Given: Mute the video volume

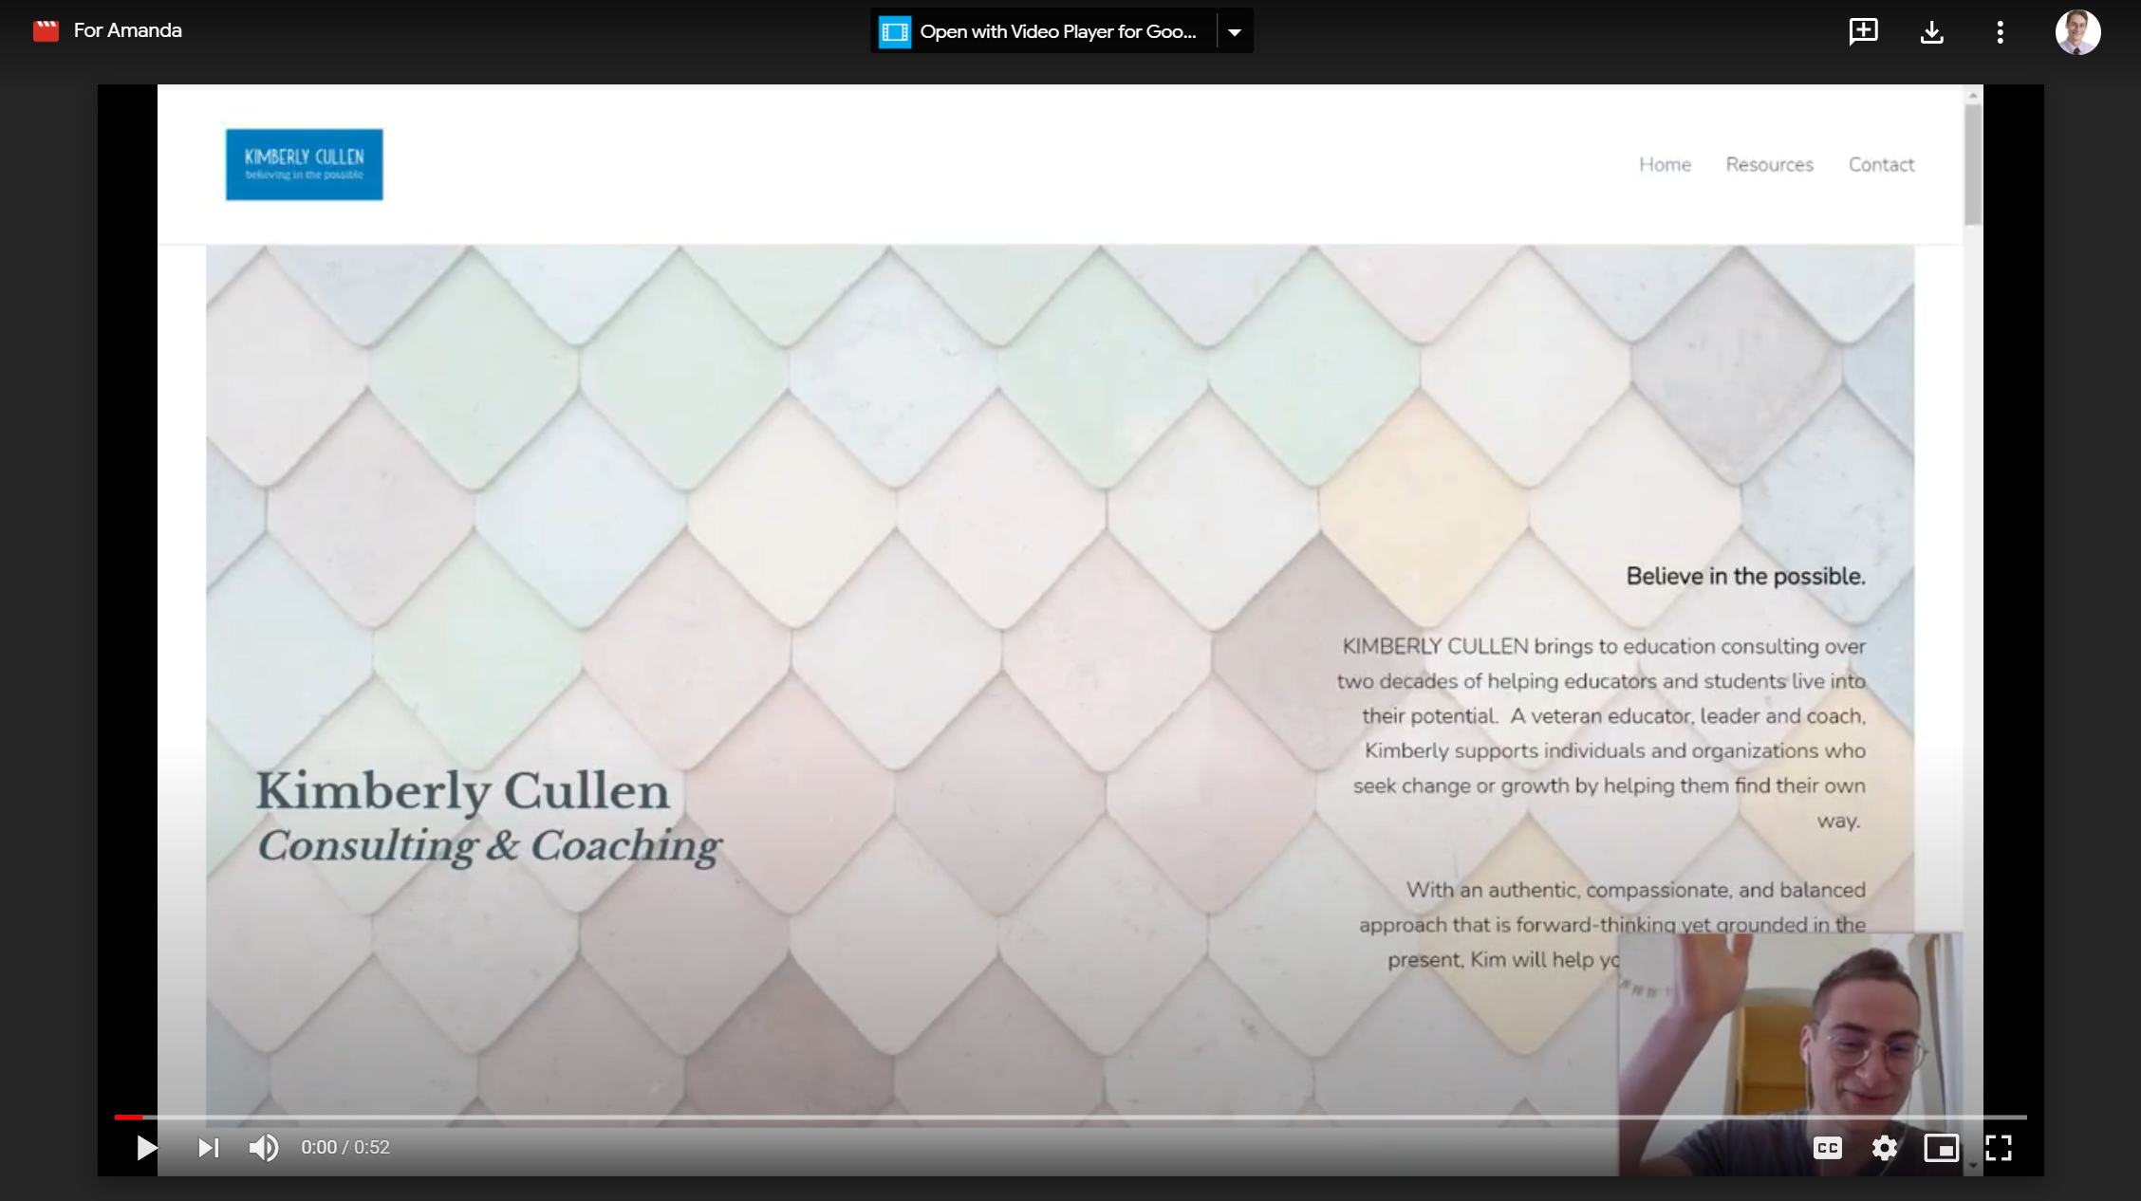Looking at the screenshot, I should tap(264, 1148).
